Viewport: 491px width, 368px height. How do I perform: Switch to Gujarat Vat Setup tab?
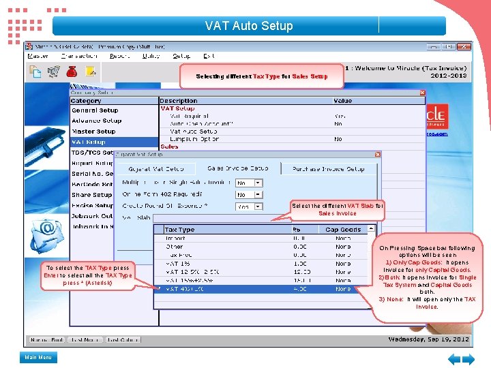pyautogui.click(x=156, y=169)
